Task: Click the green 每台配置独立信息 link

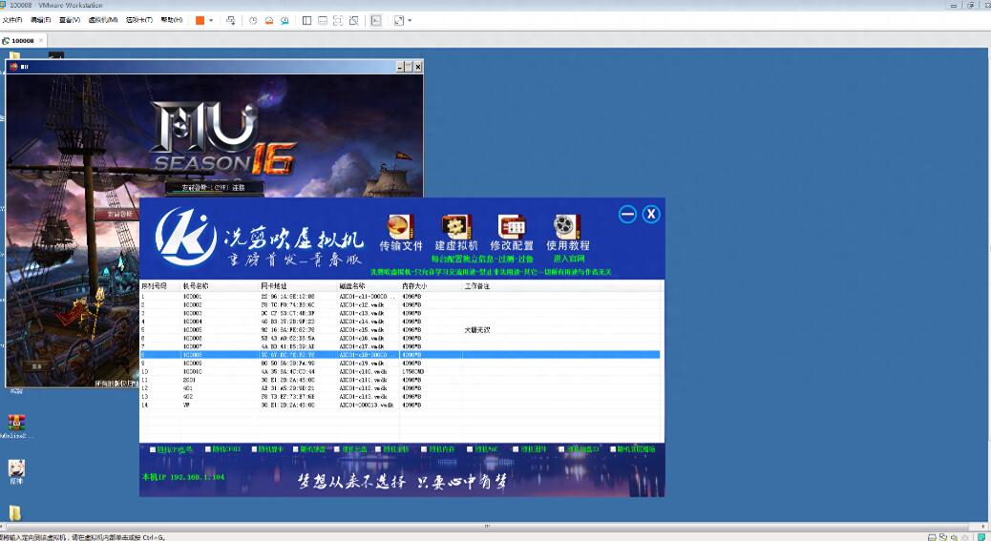Action: coord(482,259)
